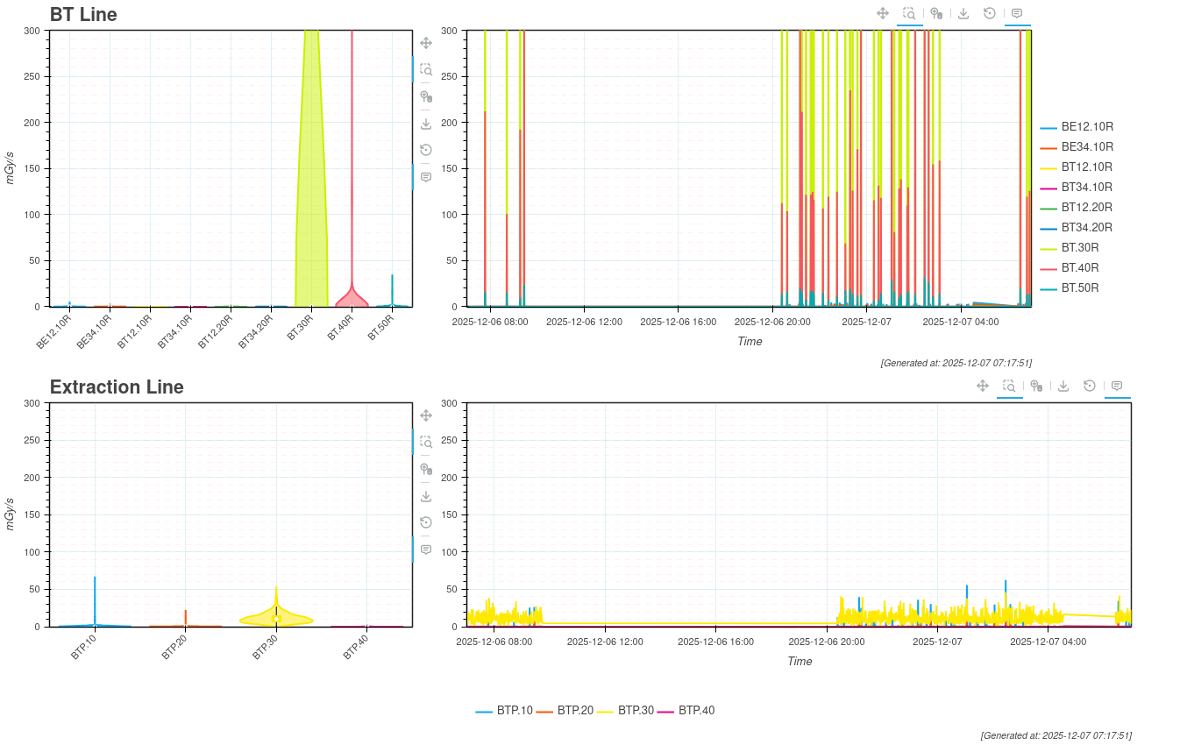The width and height of the screenshot is (1187, 745).
Task: Select Pan tool beside BT Line violin plot
Action: (x=426, y=43)
